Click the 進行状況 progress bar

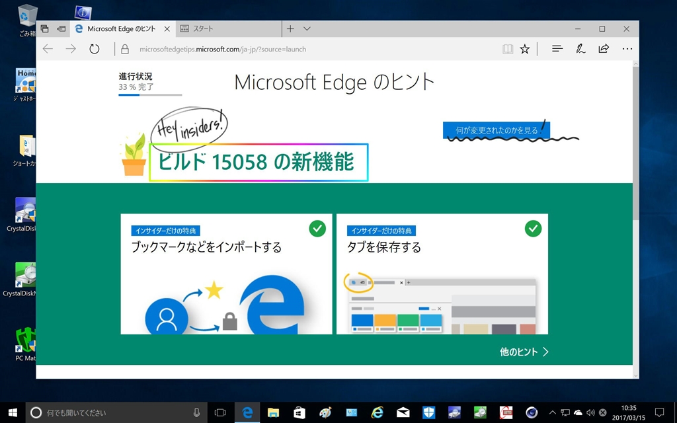coord(150,95)
